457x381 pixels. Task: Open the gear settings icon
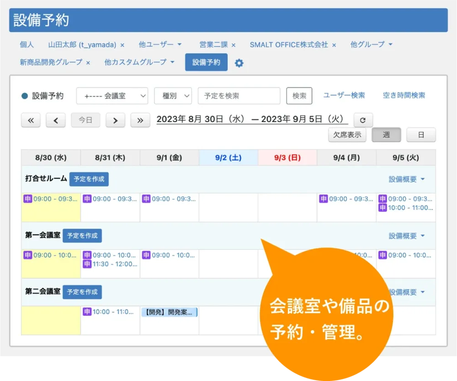click(x=239, y=63)
